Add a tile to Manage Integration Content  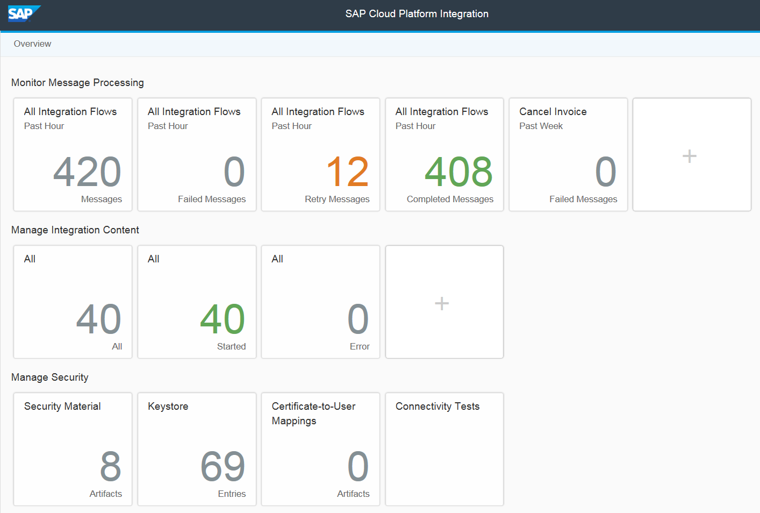pyautogui.click(x=444, y=302)
